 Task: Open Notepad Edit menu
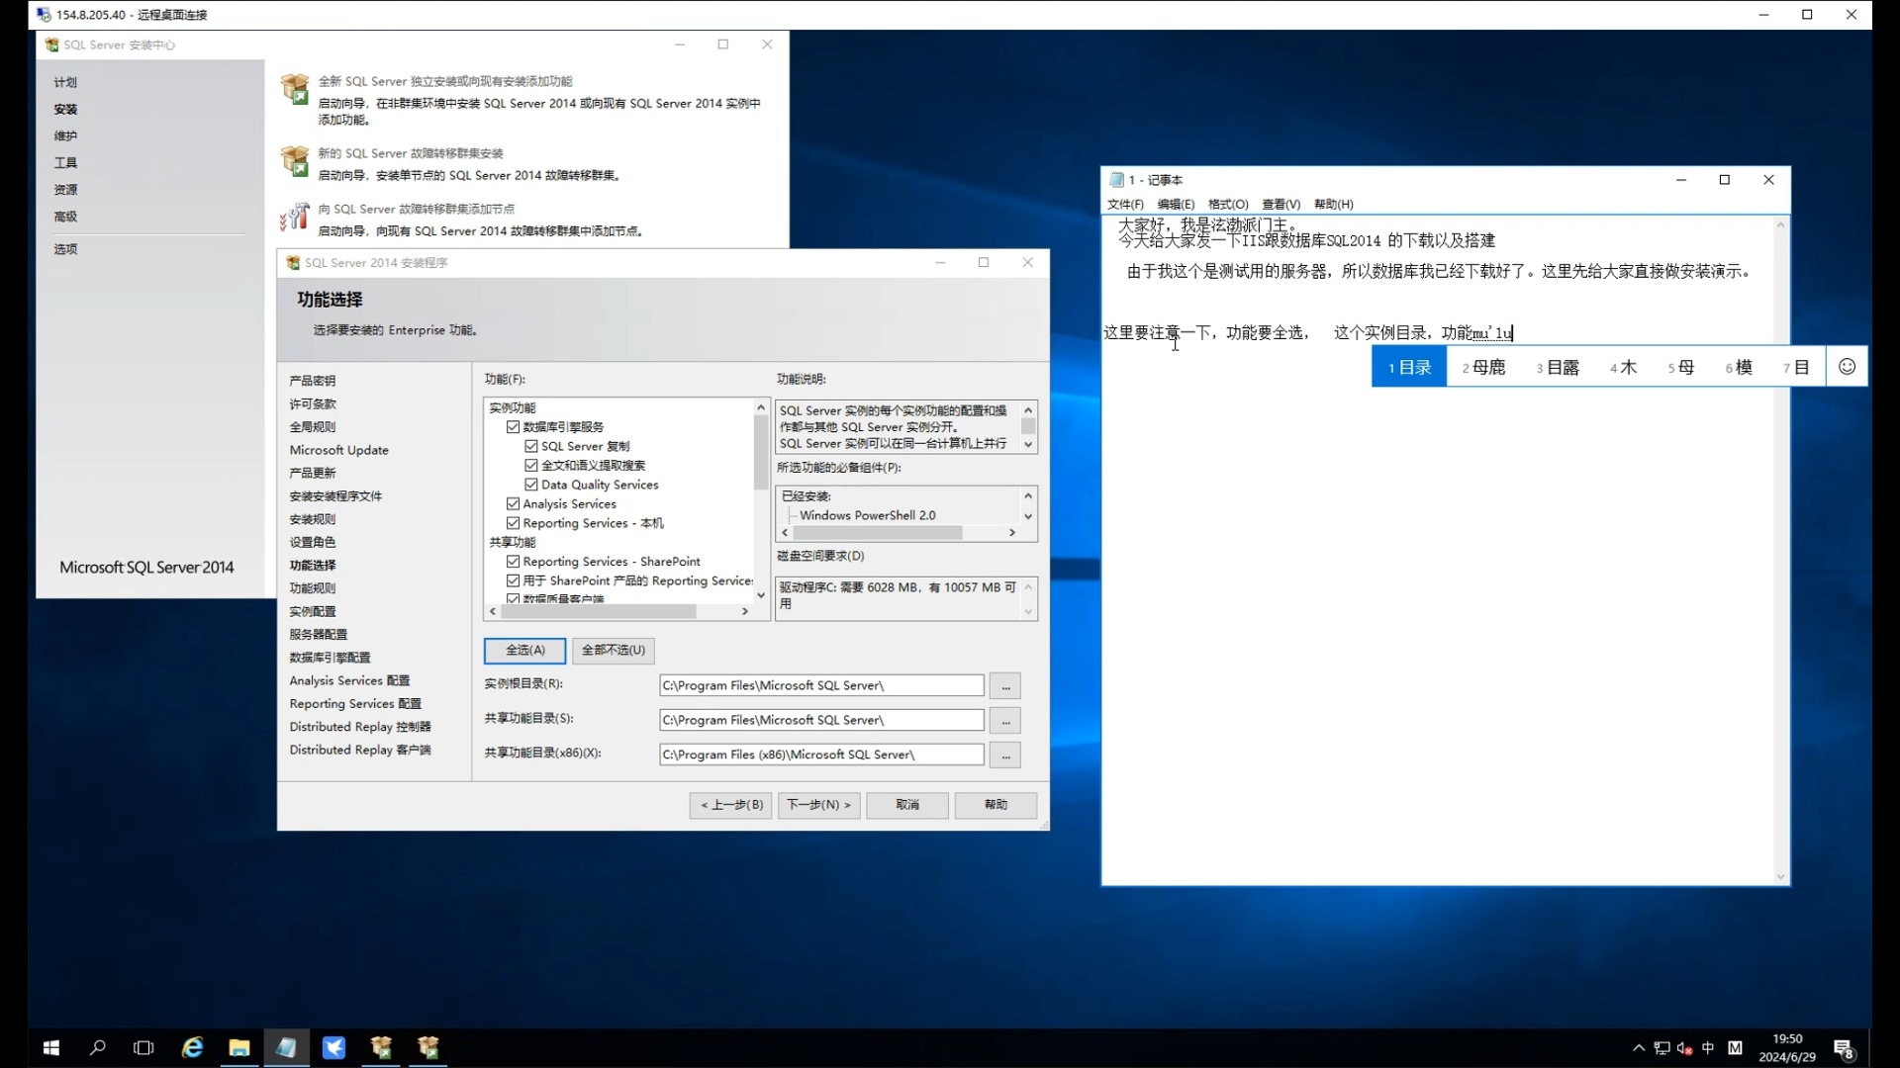[1176, 205]
